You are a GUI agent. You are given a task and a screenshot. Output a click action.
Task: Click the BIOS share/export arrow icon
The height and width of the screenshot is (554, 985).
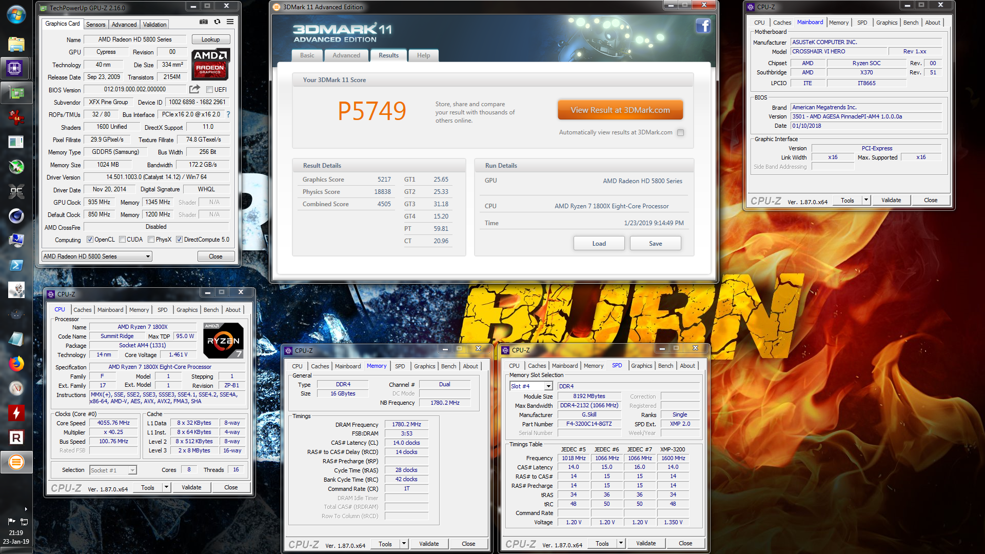194,89
